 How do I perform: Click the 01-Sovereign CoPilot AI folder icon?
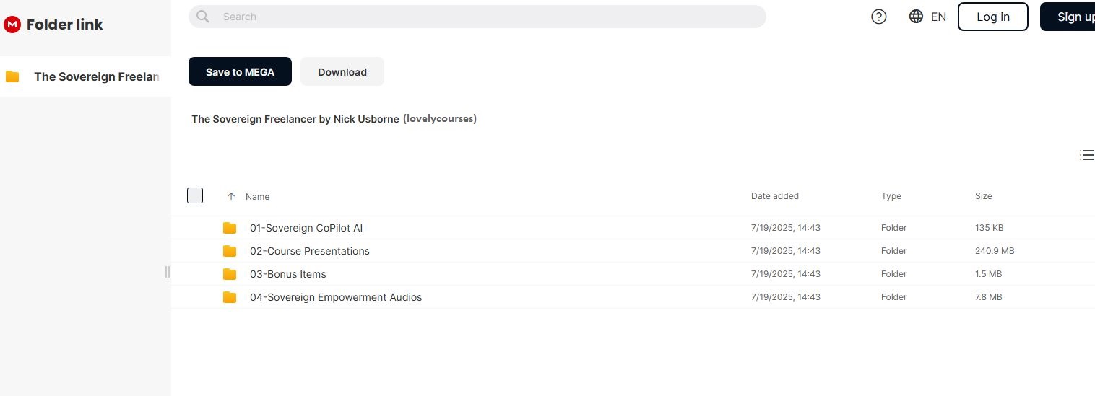(230, 228)
